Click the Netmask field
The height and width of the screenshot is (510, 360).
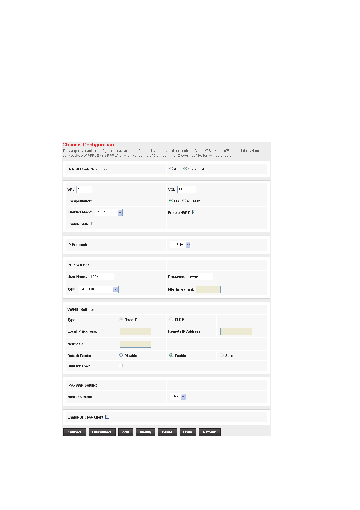tap(135, 344)
